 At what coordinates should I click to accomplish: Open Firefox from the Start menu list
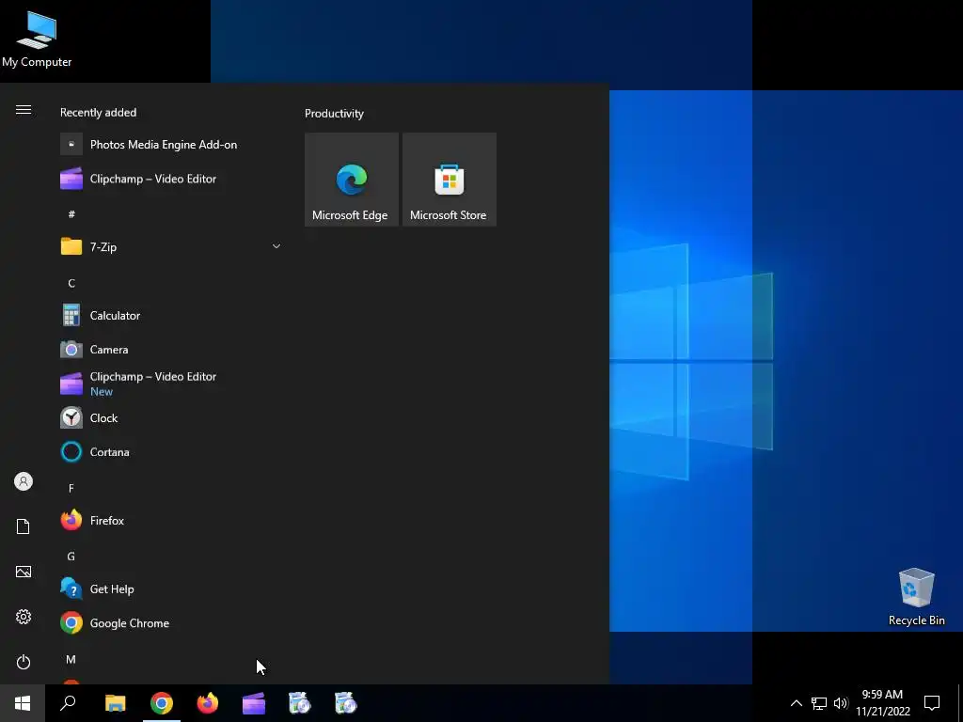point(171,521)
